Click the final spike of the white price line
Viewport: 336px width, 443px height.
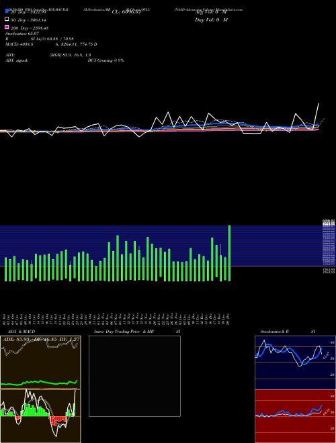coord(319,103)
